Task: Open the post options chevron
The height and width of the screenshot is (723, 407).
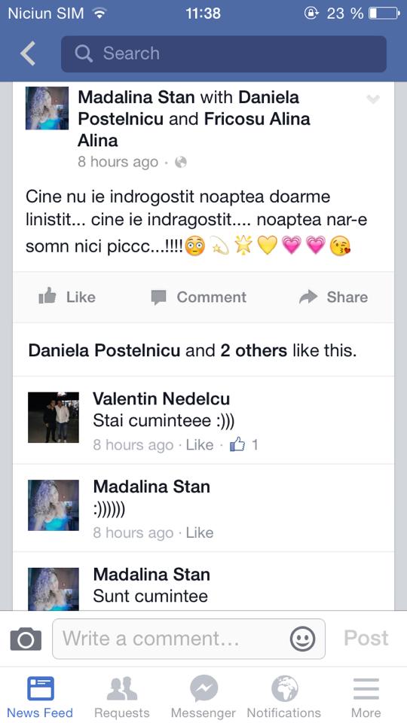Action: 373,99
